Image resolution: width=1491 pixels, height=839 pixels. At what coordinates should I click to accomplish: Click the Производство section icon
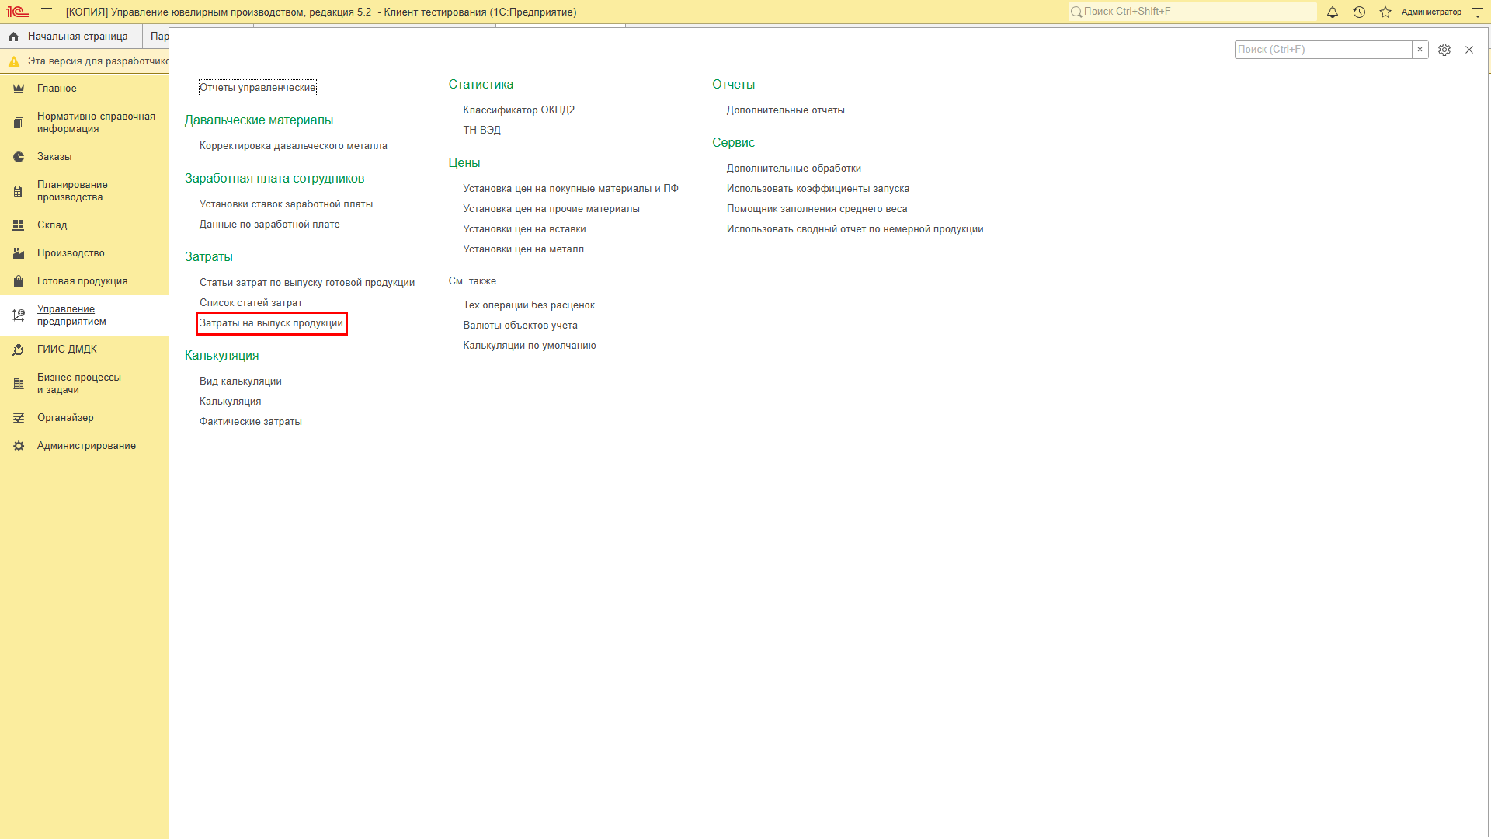point(19,253)
